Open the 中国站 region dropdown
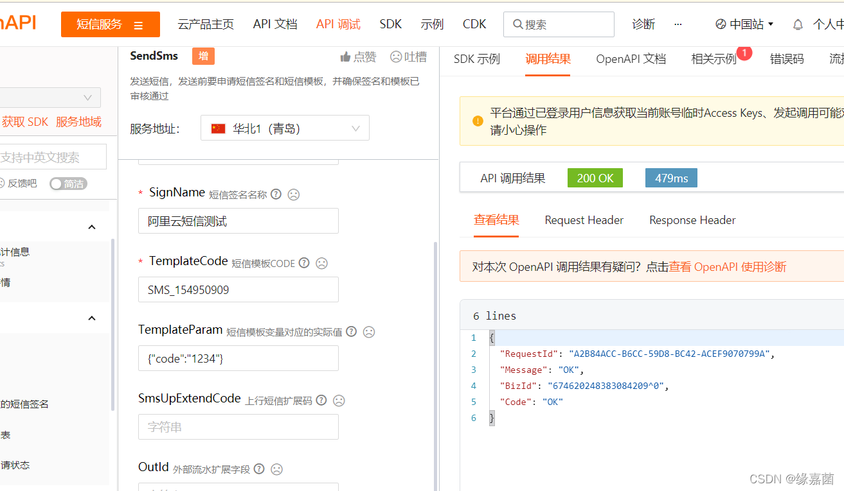 coord(744,24)
